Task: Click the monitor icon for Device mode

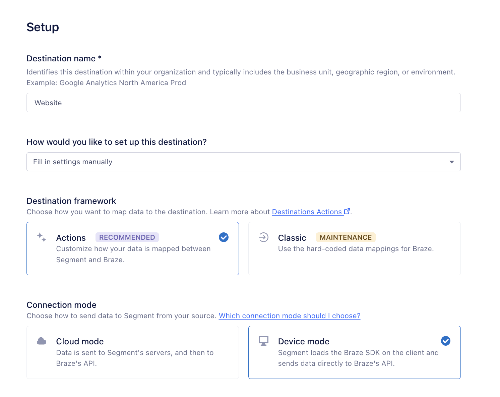Action: (x=263, y=341)
